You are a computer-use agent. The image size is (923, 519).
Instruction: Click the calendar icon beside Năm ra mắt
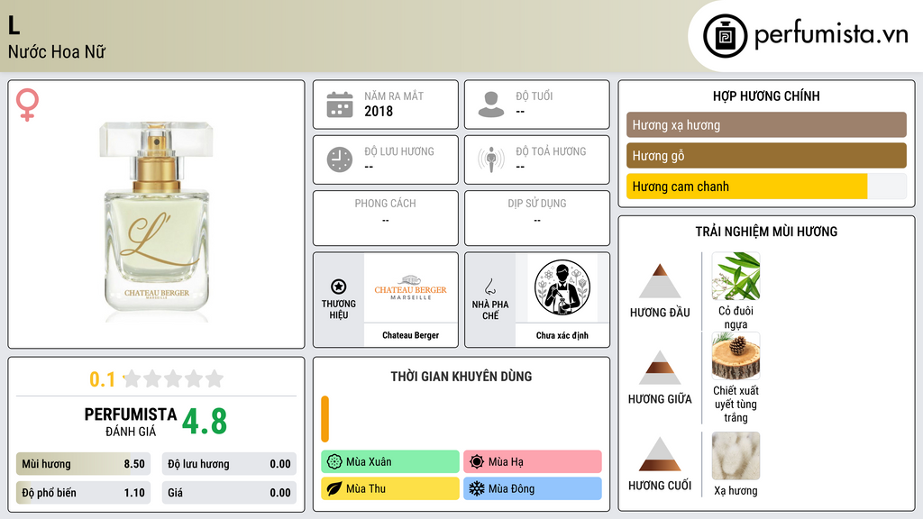click(340, 105)
